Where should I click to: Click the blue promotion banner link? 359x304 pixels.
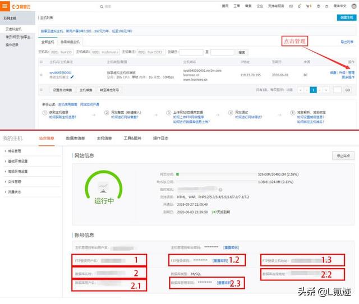tap(86, 31)
